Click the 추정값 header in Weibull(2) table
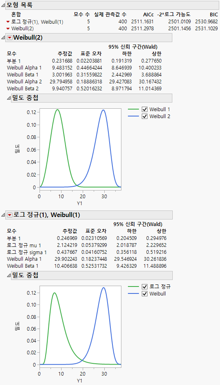 click(65, 54)
